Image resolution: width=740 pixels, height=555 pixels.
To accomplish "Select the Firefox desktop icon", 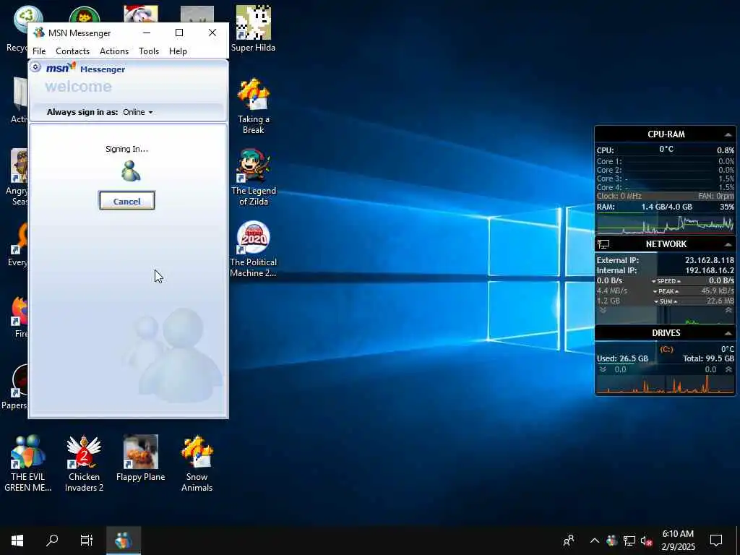I will pyautogui.click(x=20, y=317).
